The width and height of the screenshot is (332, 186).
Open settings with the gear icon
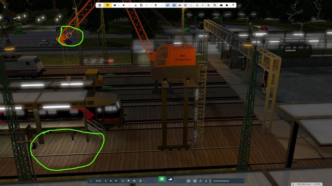click(x=195, y=181)
